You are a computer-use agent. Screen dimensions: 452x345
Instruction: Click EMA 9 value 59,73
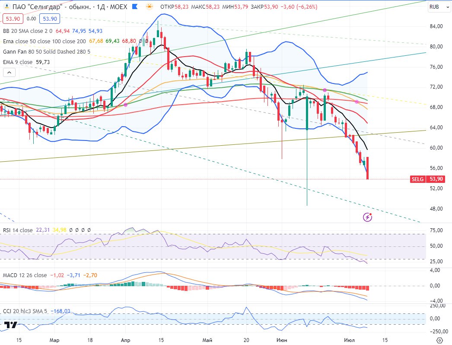43,62
